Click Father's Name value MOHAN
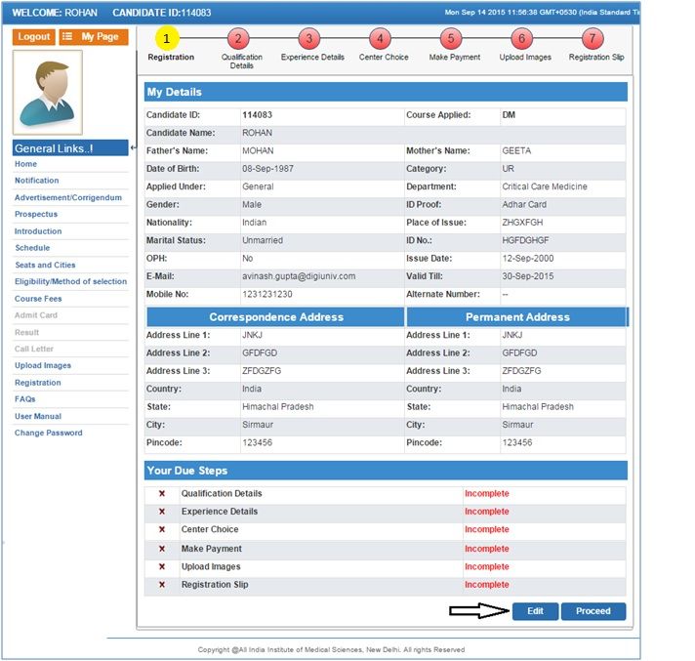Screen dimensions: 695x661 (x=258, y=150)
